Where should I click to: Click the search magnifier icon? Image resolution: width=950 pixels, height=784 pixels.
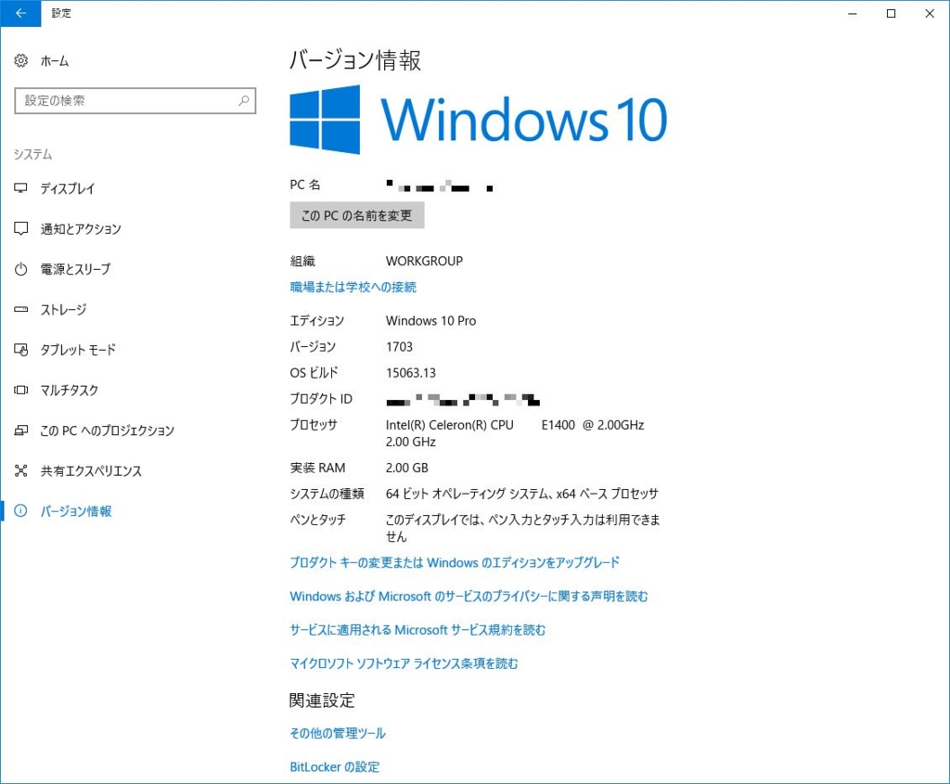[244, 100]
